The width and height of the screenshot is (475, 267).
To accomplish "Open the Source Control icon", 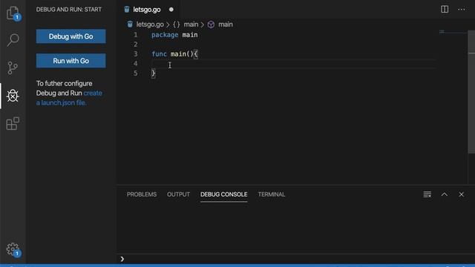I will click(13, 67).
